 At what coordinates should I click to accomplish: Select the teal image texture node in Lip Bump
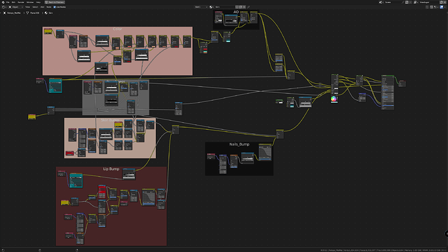click(76, 181)
